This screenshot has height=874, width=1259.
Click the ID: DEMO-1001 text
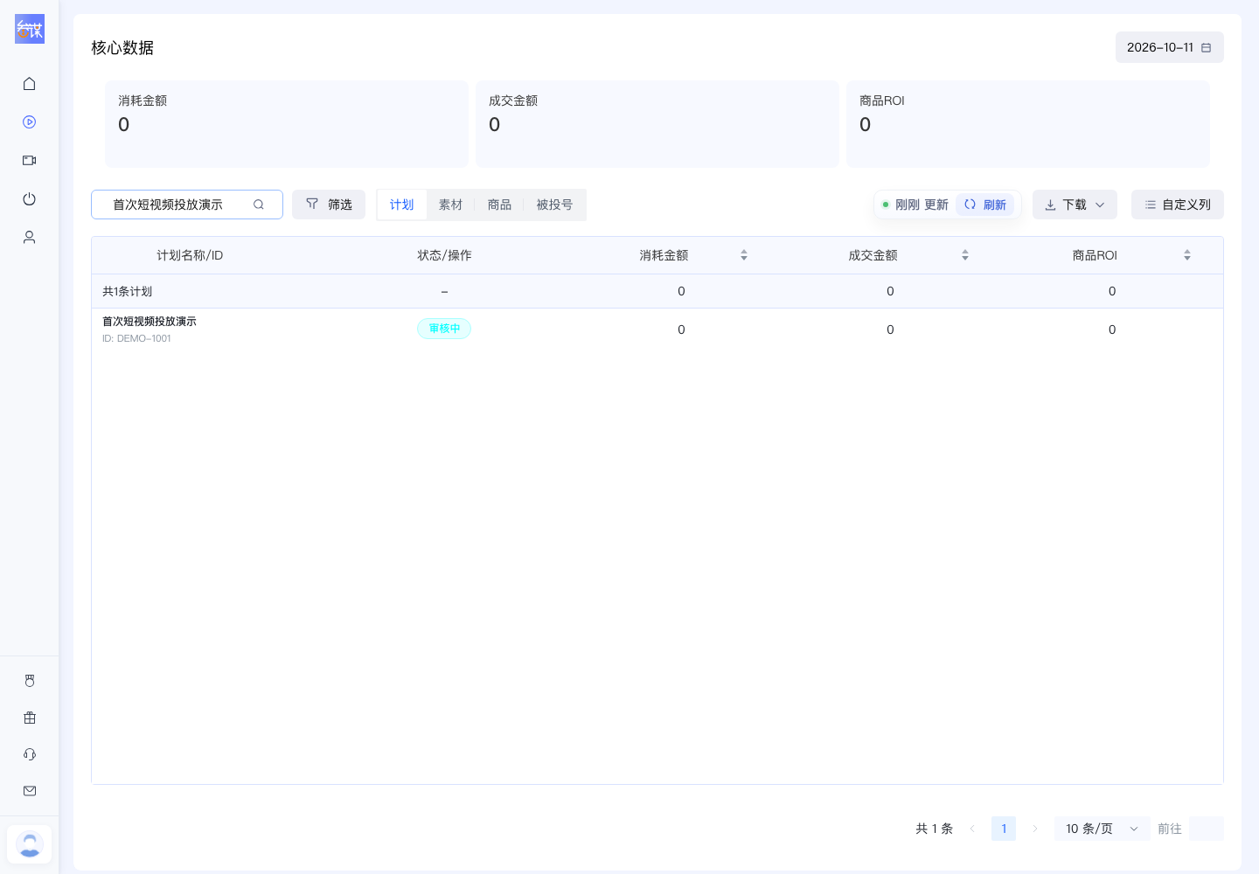136,339
